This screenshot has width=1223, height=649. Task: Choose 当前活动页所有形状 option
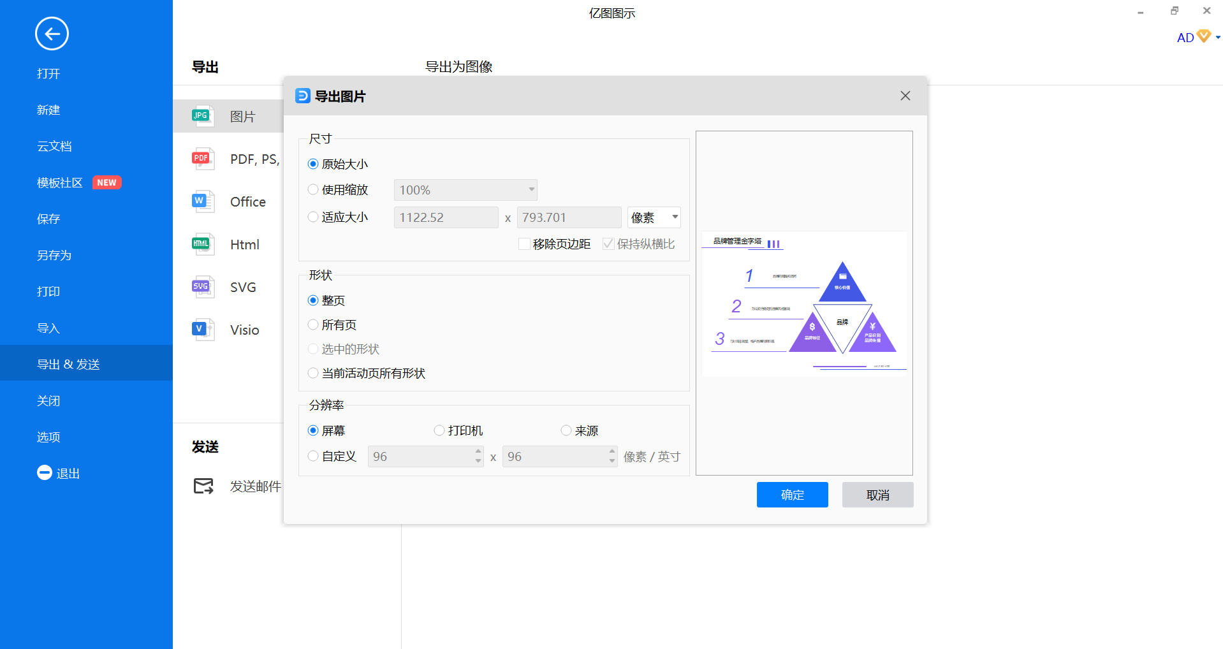tap(313, 373)
